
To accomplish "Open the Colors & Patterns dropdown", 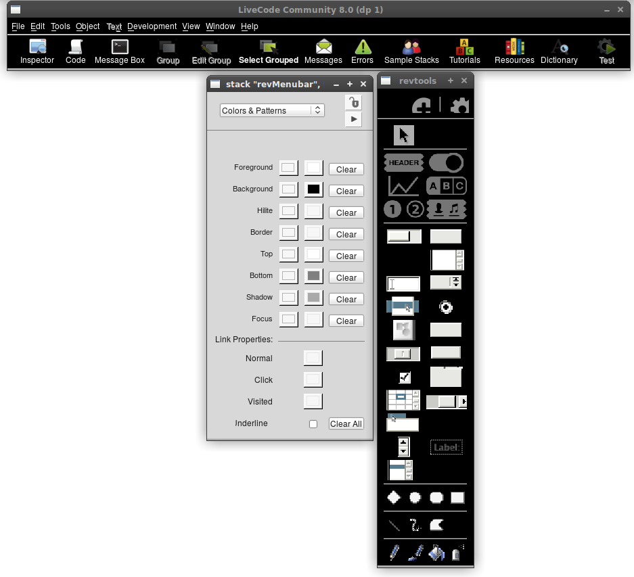I will click(x=272, y=110).
